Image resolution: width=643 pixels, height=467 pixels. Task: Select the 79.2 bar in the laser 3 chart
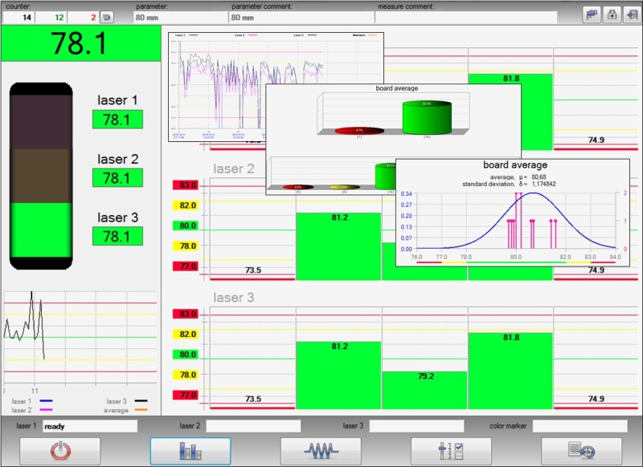coord(424,390)
